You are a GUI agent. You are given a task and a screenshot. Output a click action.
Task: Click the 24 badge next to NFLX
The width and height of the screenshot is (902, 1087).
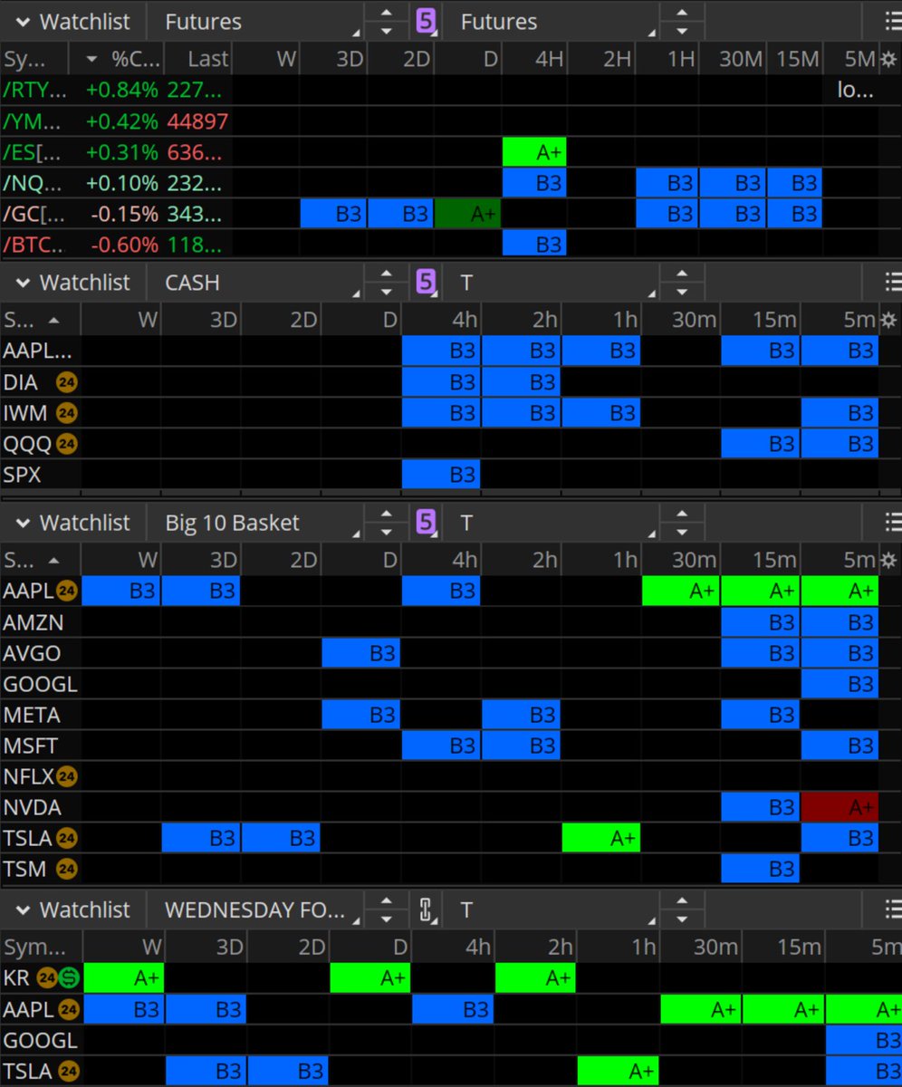tap(69, 776)
